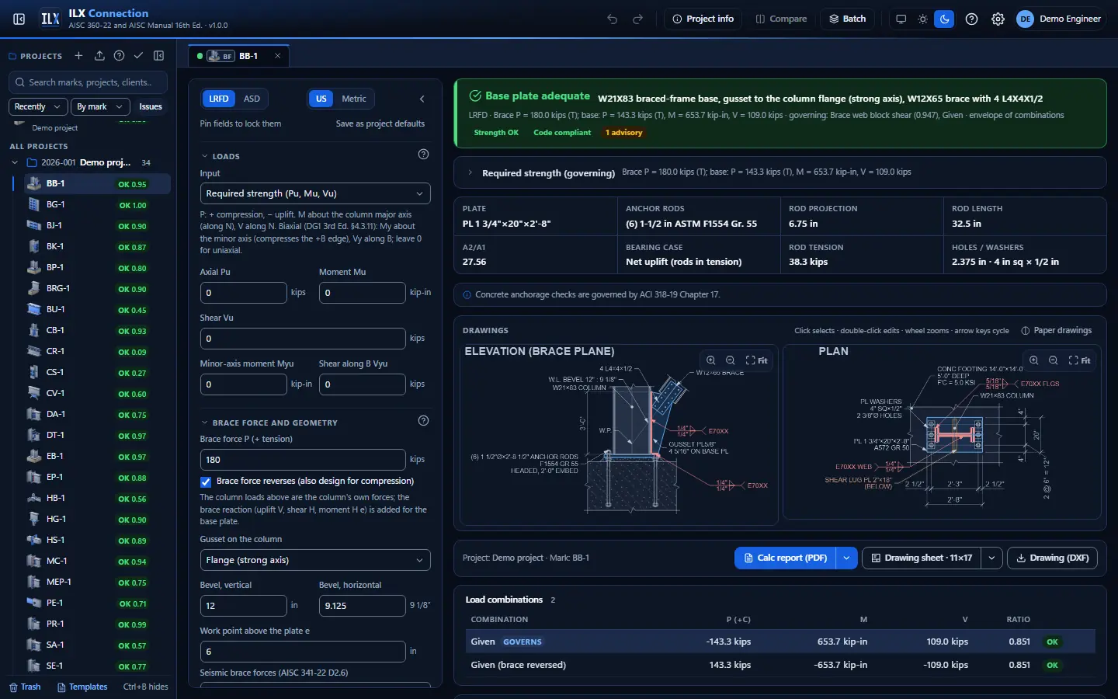Zoom out on Elevation drawing
Screen dimensions: 1118x699
pos(731,360)
